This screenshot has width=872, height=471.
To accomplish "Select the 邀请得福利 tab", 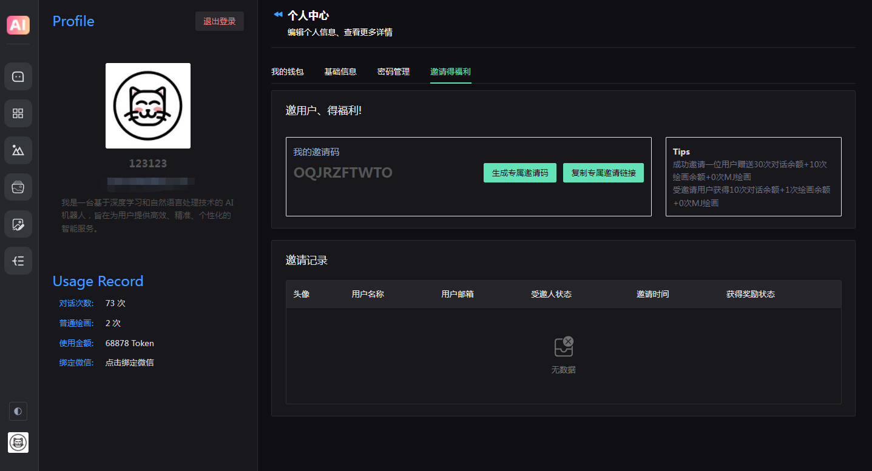I will point(450,71).
